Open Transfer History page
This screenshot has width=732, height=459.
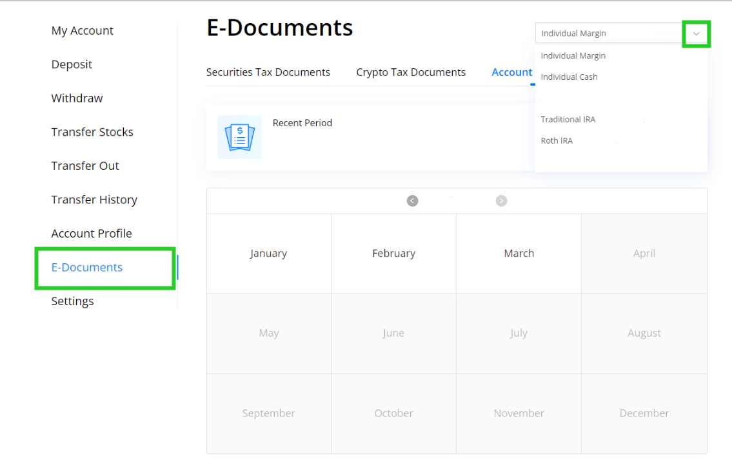click(94, 200)
